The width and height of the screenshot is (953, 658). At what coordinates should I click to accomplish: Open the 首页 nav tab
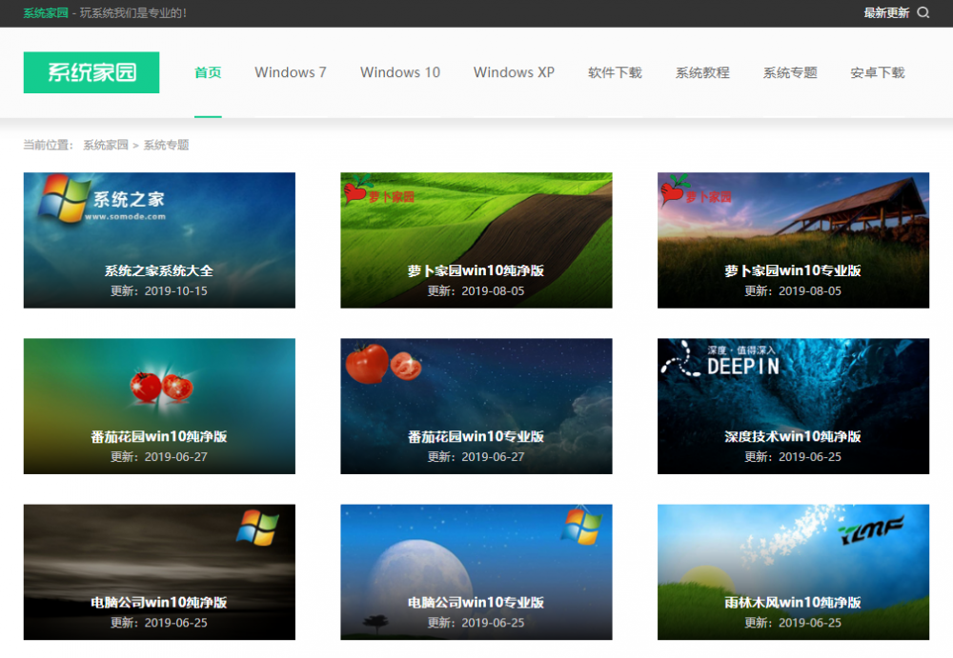[x=208, y=72]
